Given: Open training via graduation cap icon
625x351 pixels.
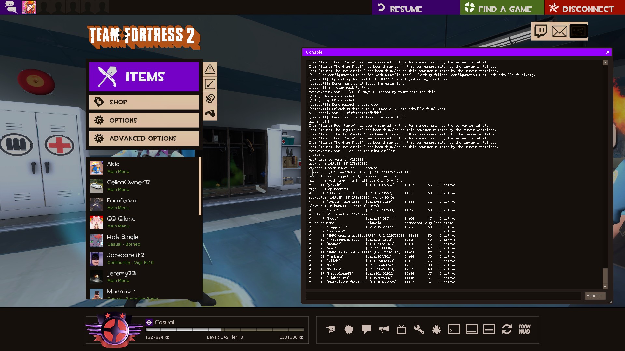Looking at the screenshot, I should 331,330.
